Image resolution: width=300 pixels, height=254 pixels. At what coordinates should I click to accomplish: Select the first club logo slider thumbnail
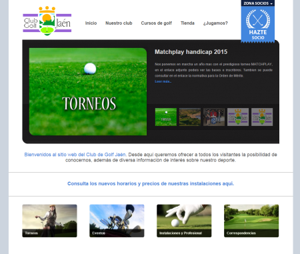[x=238, y=117]
